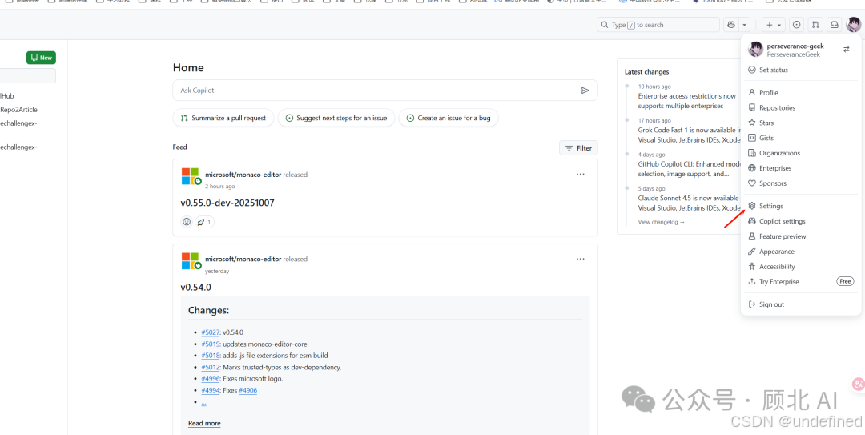
Task: Add reaction with smiley on v0.55.0-dev card
Action: (187, 222)
